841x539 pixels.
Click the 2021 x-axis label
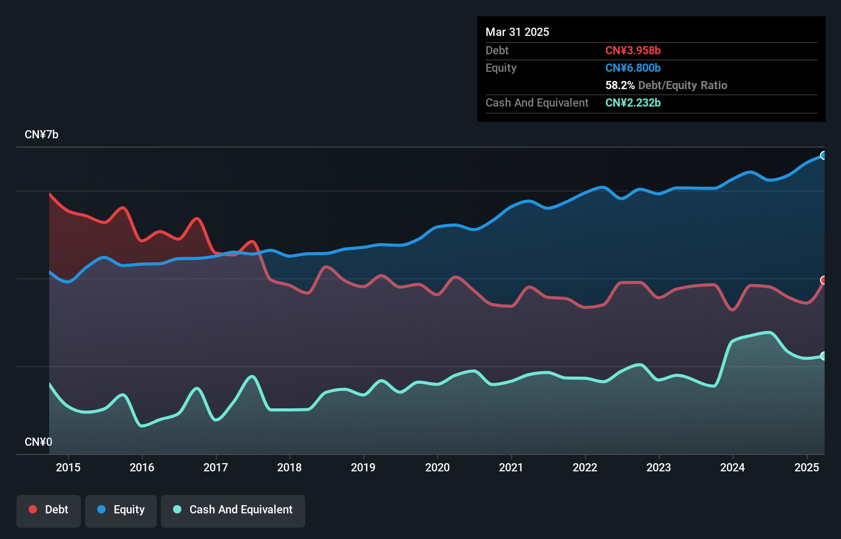511,467
